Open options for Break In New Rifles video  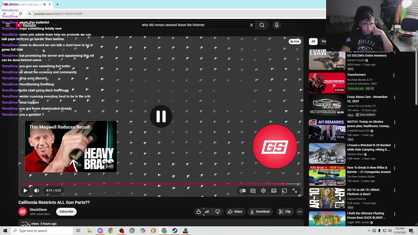(394, 168)
